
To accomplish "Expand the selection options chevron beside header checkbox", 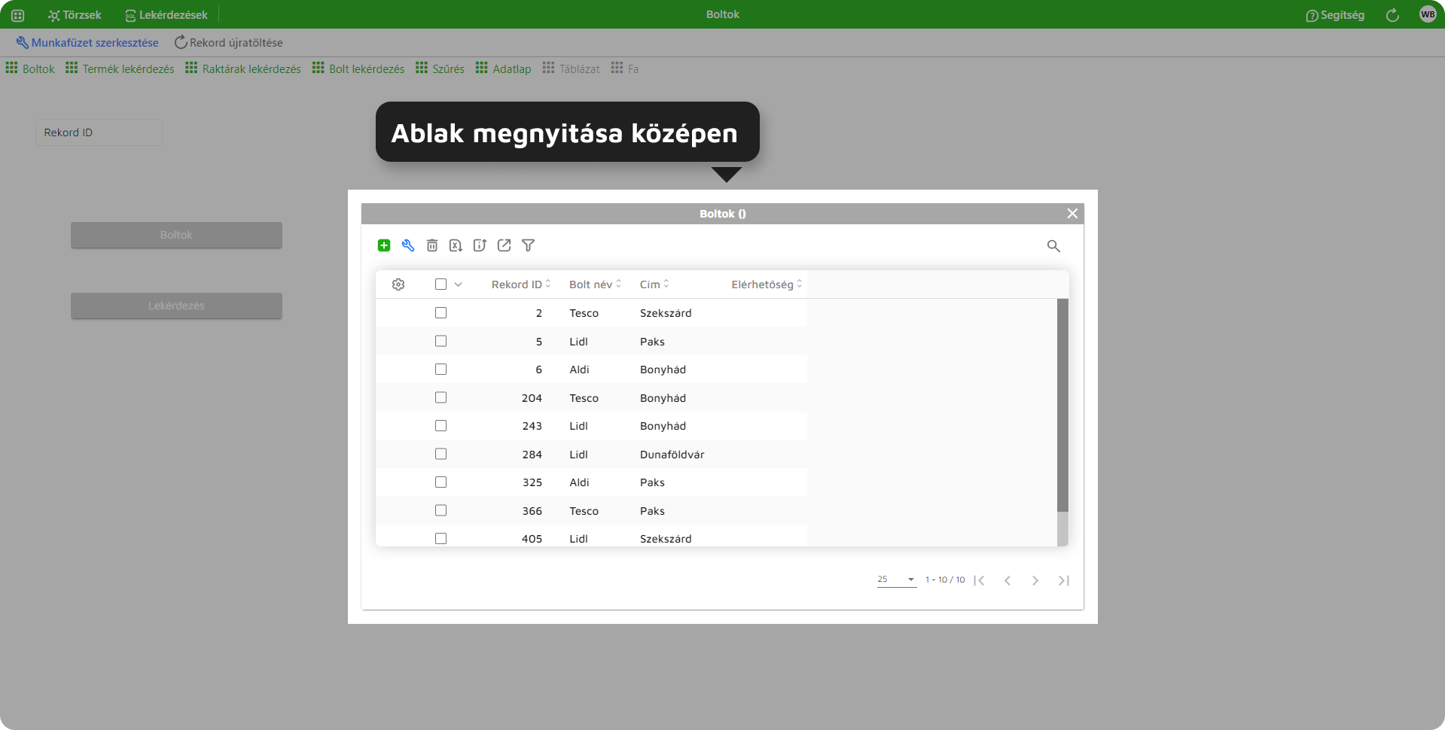I will click(x=458, y=284).
